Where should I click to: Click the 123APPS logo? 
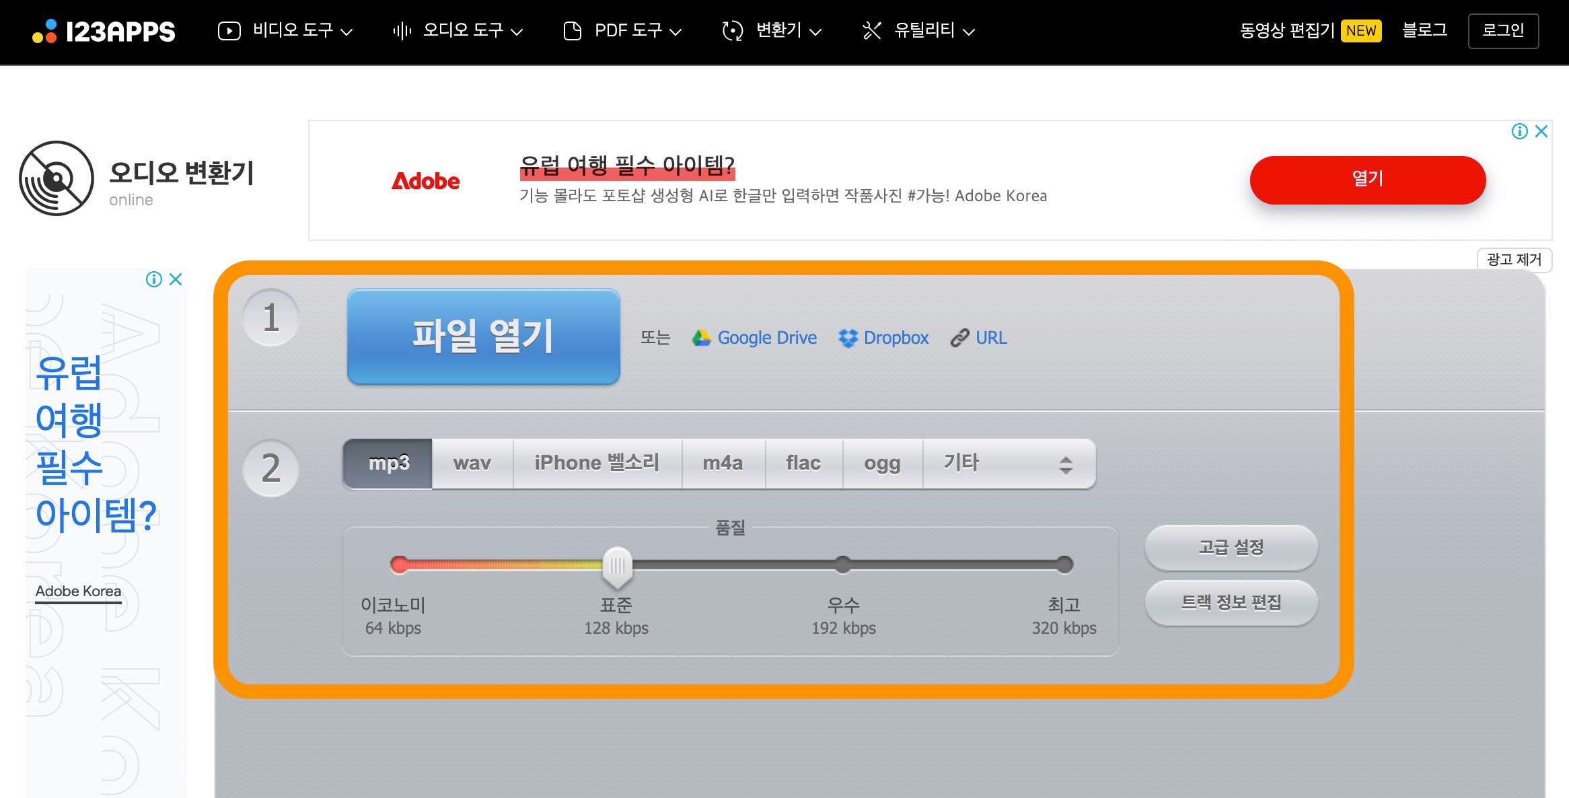pos(104,31)
